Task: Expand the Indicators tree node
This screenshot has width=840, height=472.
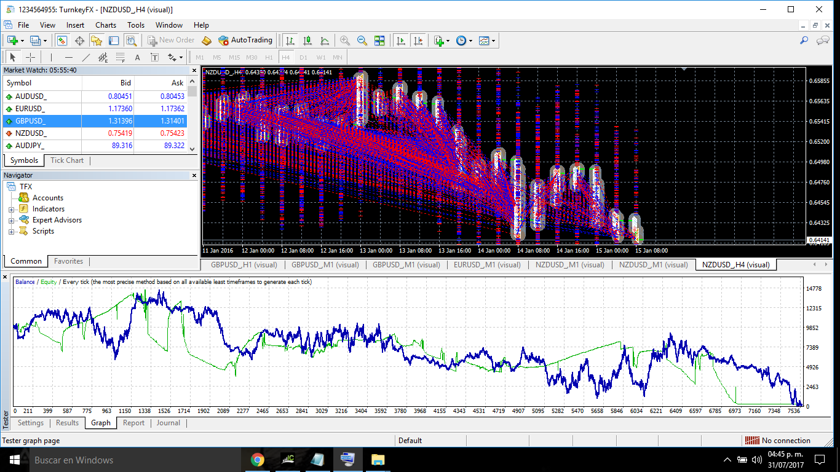Action: coord(11,209)
